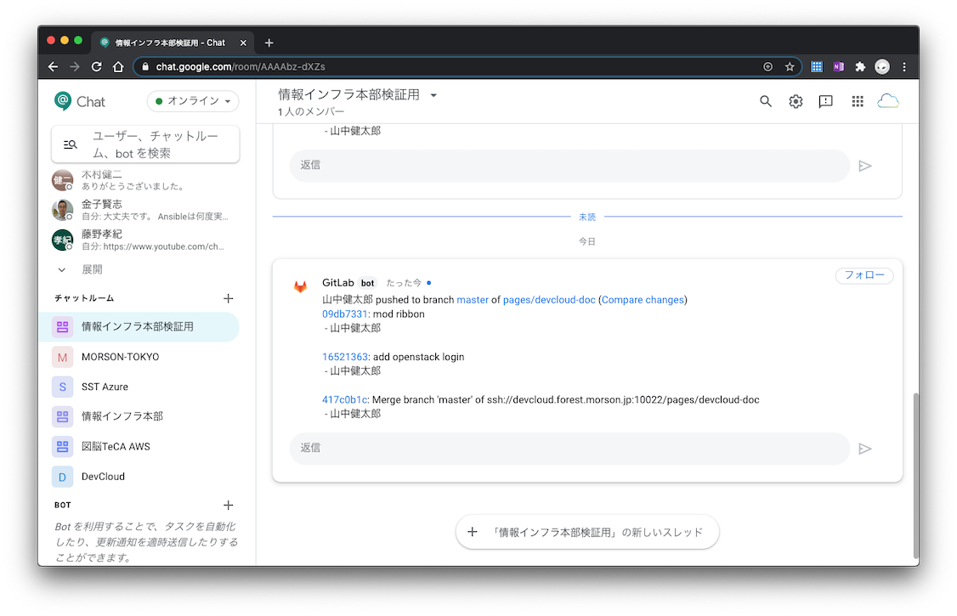Viewport: 957px width, 616px height.
Task: Select the DevCloud chat room
Action: coord(103,477)
